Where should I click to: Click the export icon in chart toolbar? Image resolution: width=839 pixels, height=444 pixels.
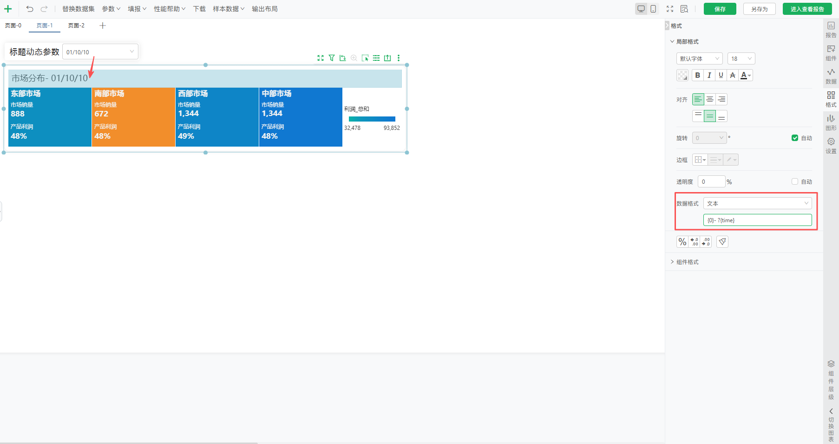387,58
